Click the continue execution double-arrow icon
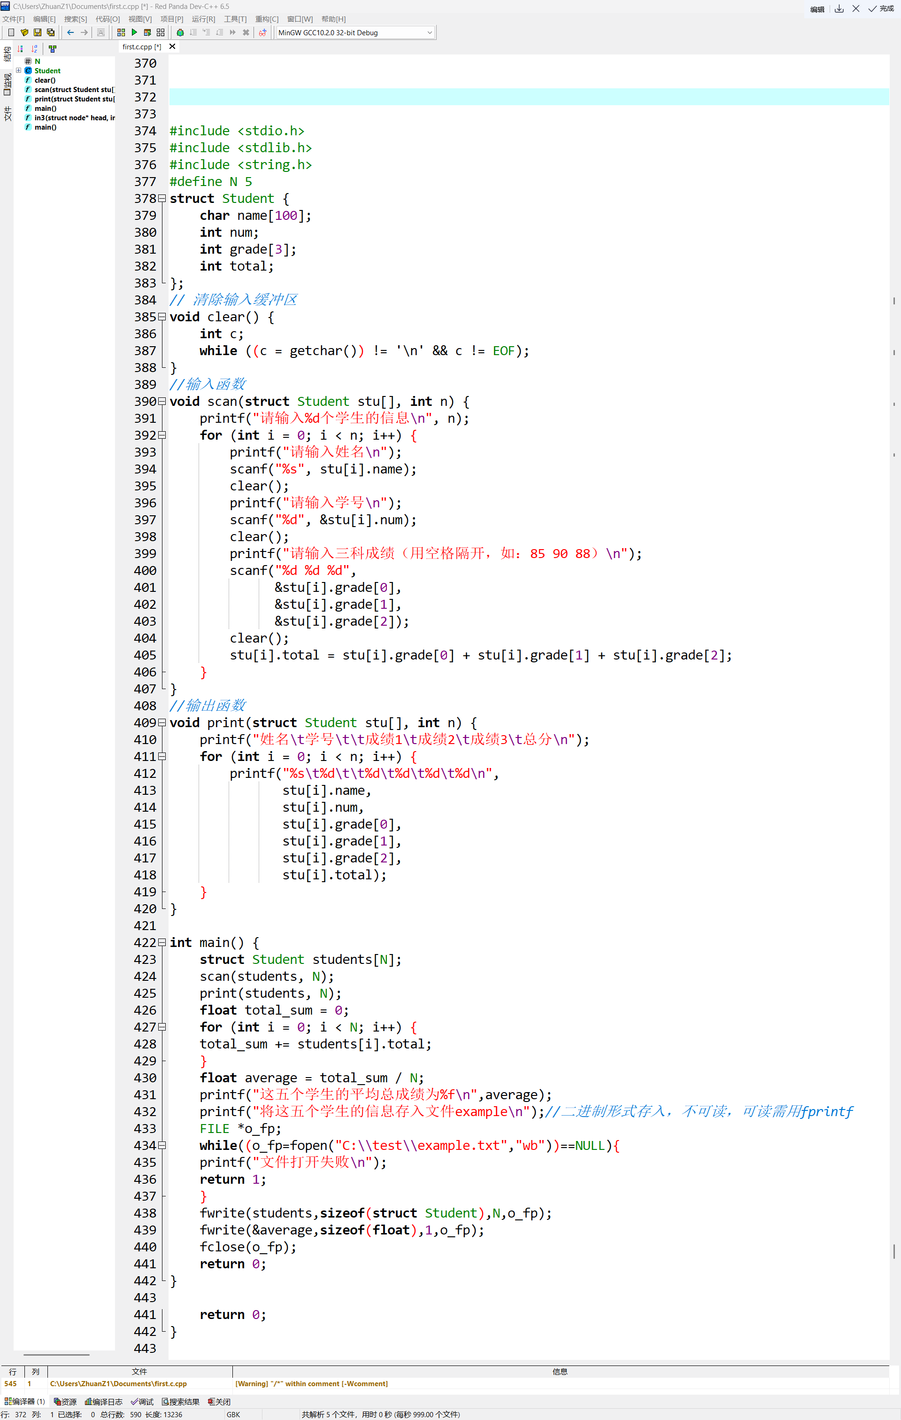The image size is (901, 1420). (233, 32)
